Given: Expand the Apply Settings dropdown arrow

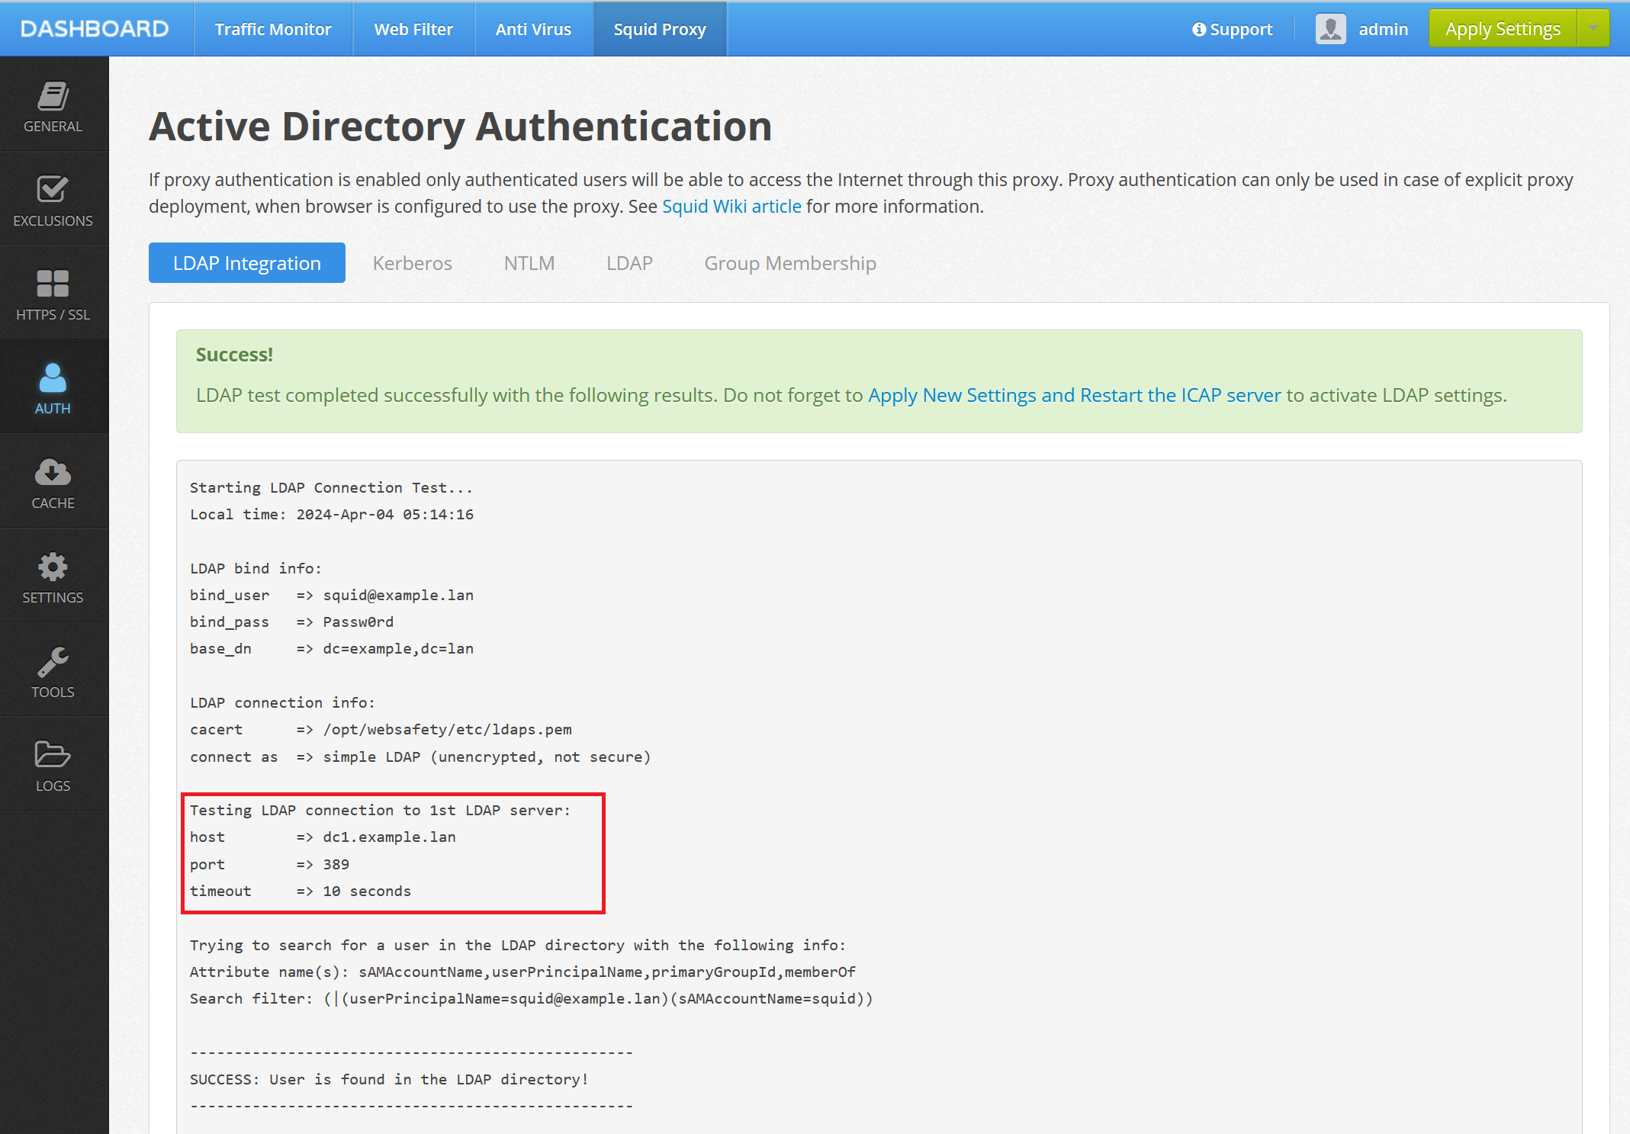Looking at the screenshot, I should click(x=1593, y=28).
